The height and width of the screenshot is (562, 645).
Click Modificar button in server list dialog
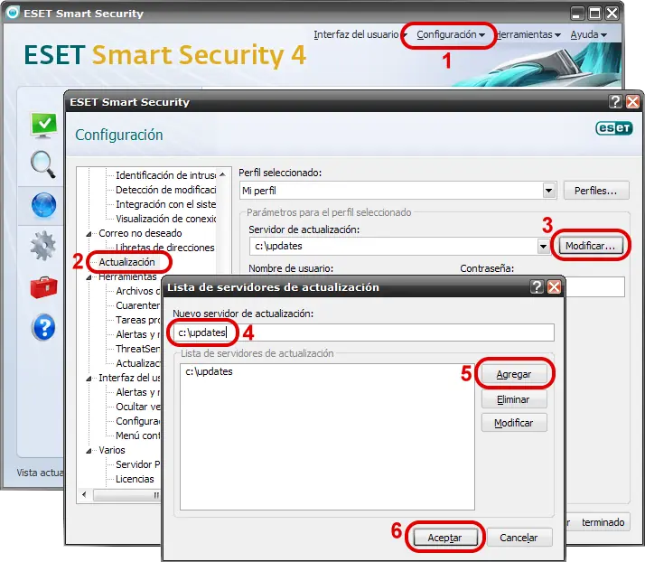point(514,423)
